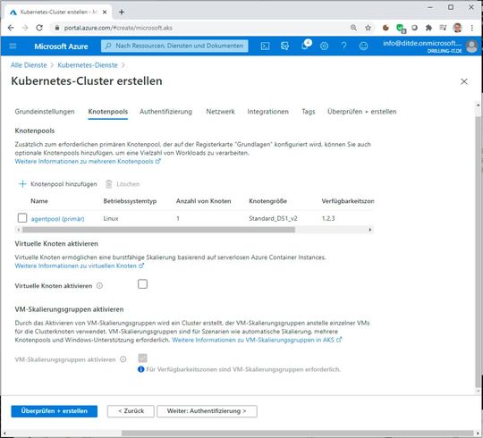Show info for VM-Skalierungsgruppen aktivieren
The height and width of the screenshot is (438, 483).
tap(123, 359)
